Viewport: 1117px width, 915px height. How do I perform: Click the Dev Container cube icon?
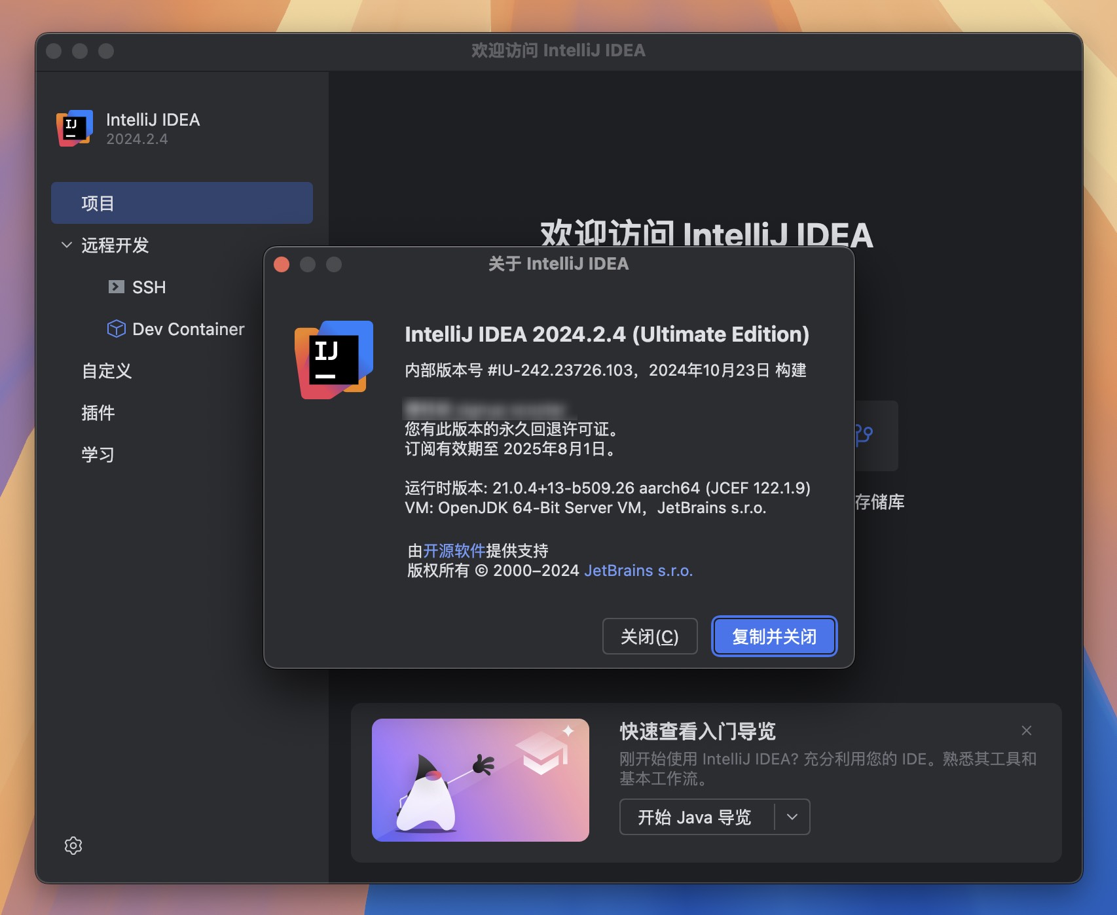(x=117, y=329)
